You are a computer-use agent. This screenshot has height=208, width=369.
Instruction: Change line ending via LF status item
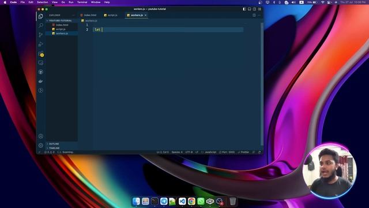[197, 152]
